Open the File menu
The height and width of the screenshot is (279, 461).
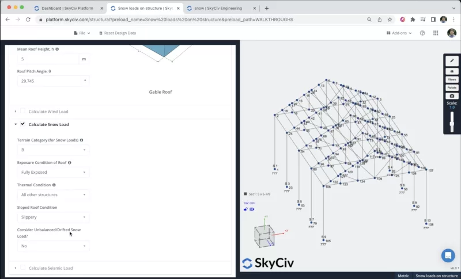click(x=82, y=33)
